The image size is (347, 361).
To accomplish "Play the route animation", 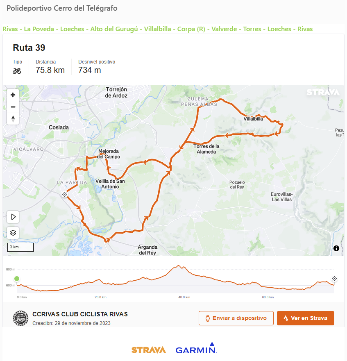I will (13, 217).
